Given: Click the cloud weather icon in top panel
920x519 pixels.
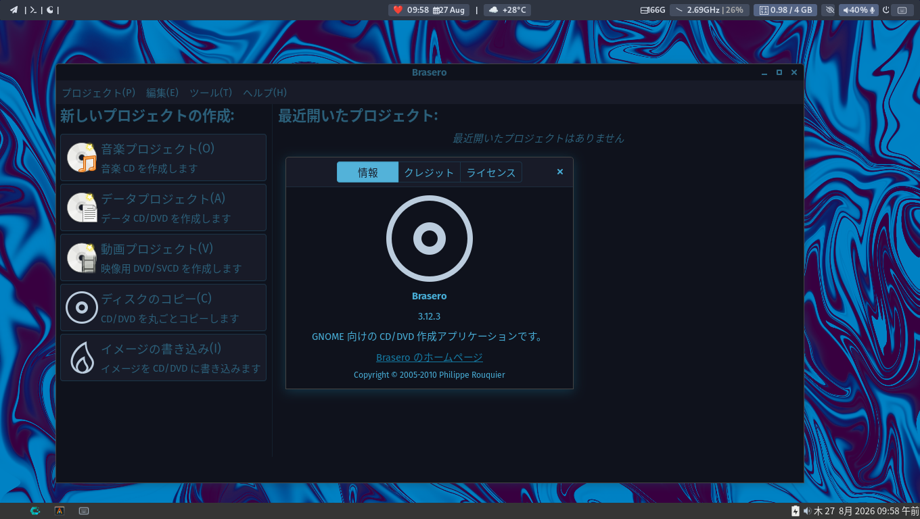Looking at the screenshot, I should coord(493,10).
